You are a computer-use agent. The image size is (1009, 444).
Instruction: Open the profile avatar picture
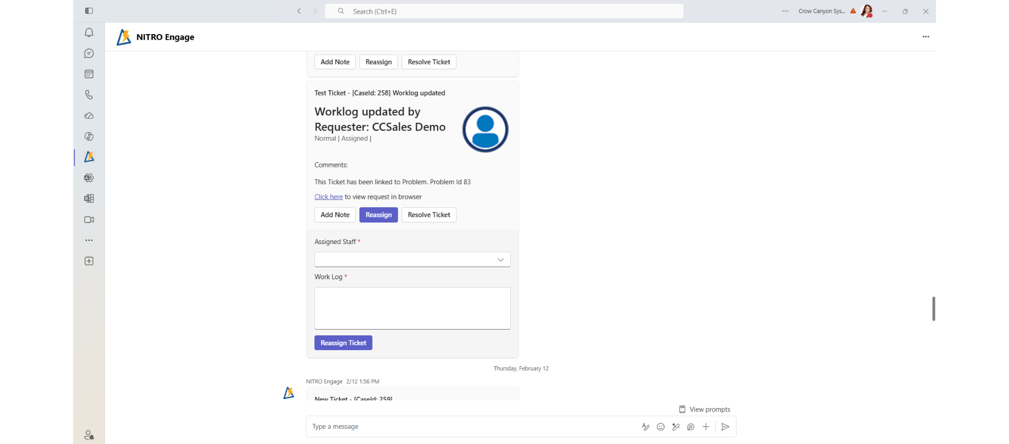tap(867, 11)
